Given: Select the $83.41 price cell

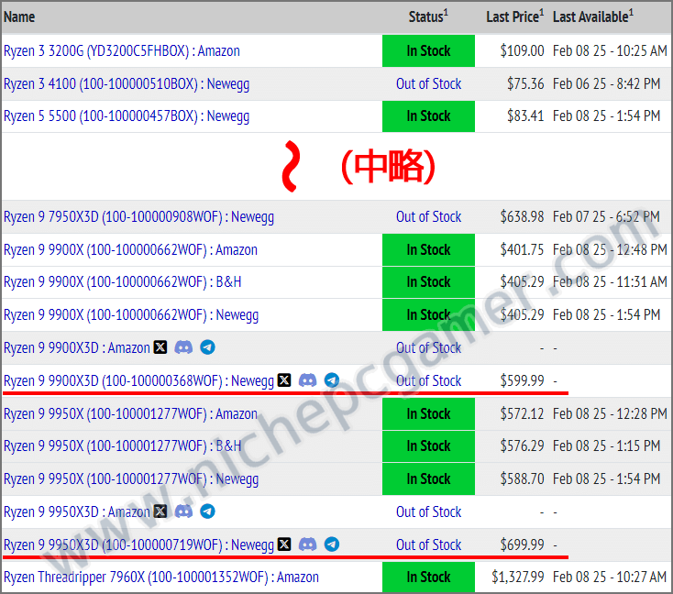Looking at the screenshot, I should (525, 115).
